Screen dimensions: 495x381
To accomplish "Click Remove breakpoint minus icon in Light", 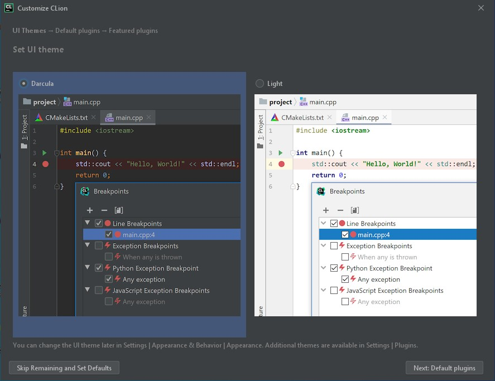I will pos(340,210).
